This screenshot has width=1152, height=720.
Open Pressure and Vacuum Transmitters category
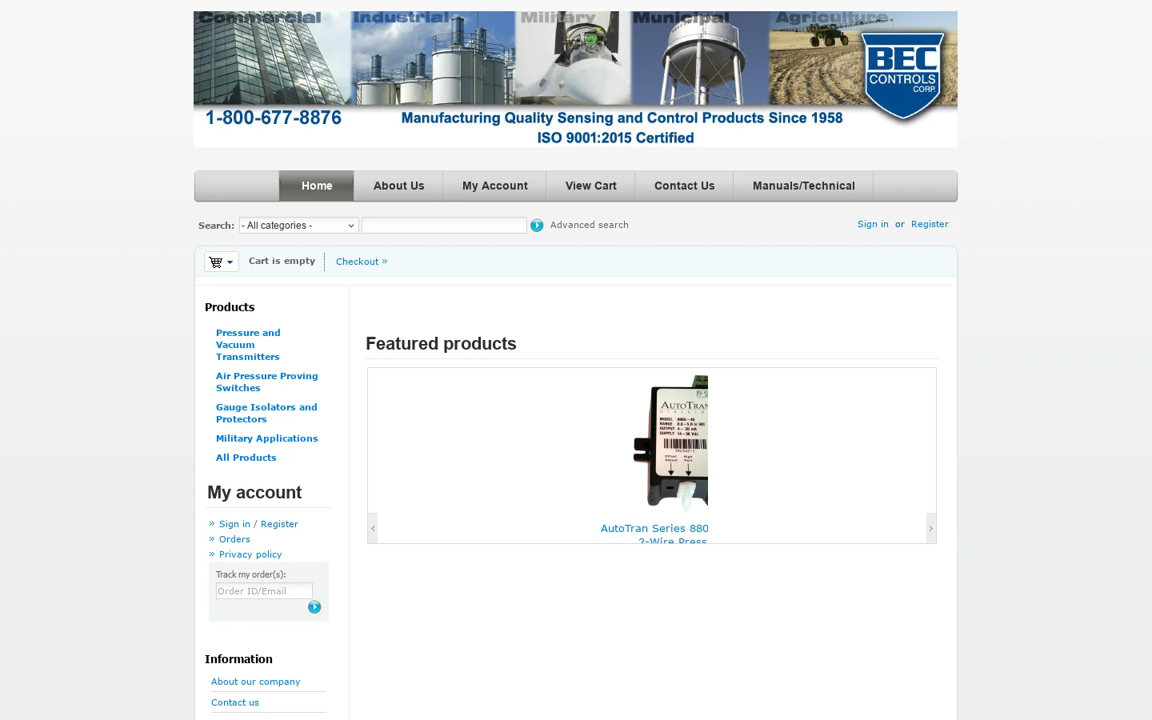pos(248,345)
